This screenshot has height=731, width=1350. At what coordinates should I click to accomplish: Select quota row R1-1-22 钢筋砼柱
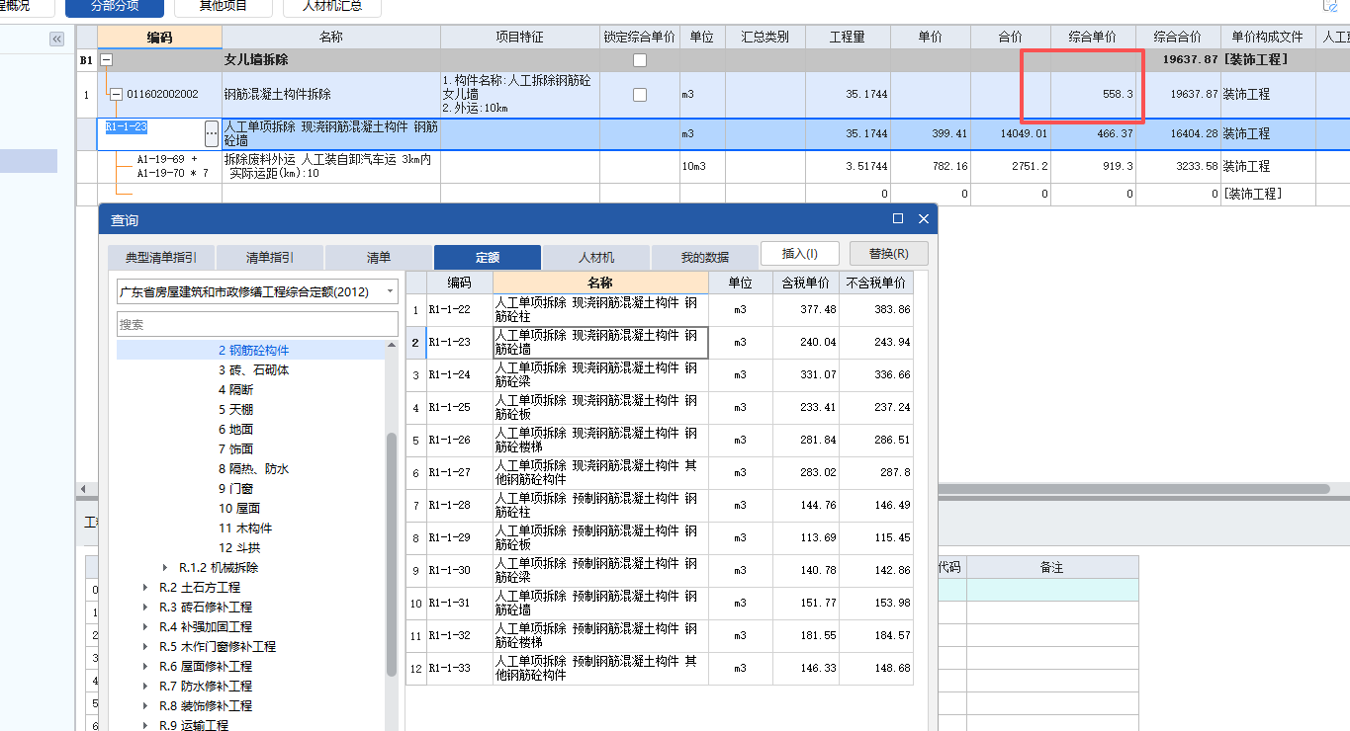pos(660,310)
